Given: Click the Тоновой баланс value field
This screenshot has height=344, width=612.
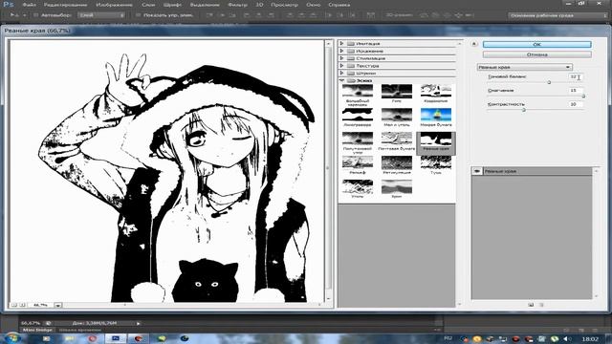Looking at the screenshot, I should (576, 76).
